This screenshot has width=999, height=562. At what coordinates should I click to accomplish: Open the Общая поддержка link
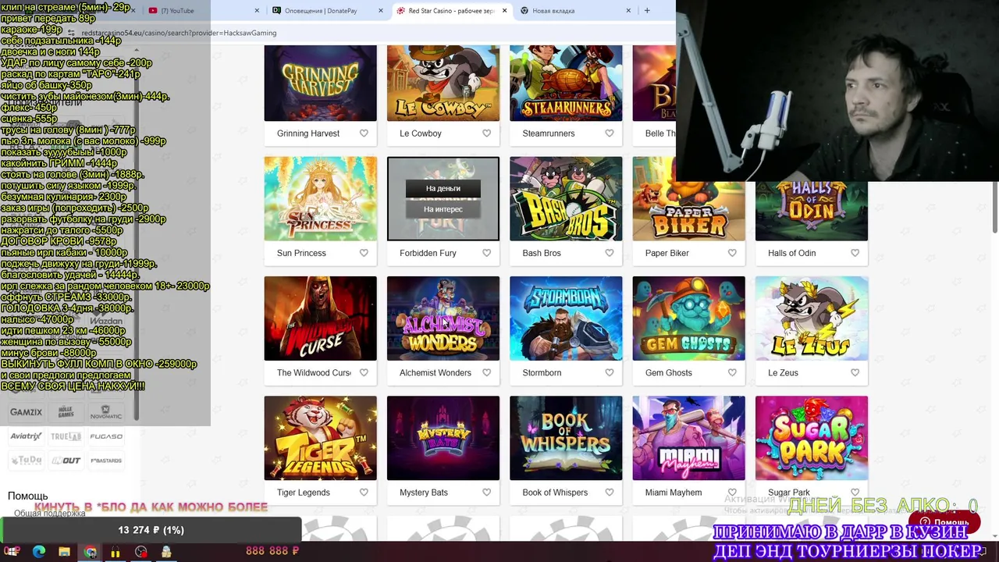point(49,513)
